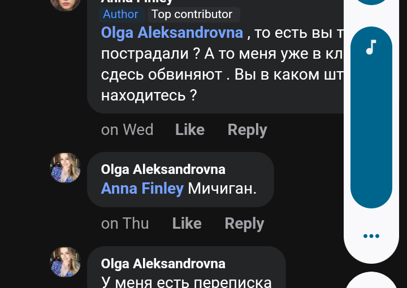Image resolution: width=407 pixels, height=288 pixels.
Task: Open Olga Aleksandrovna's name above Мичиган
Action: tap(163, 169)
